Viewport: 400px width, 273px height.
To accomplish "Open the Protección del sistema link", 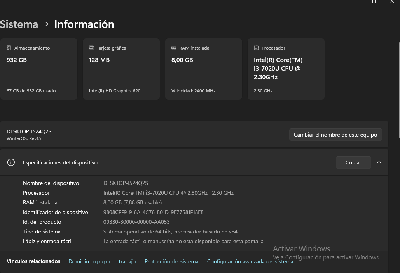I will click(171, 261).
